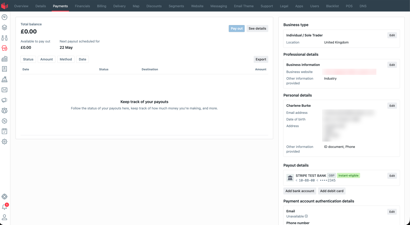Click the Amount column header in payouts table
This screenshot has height=225, width=410.
tap(261, 69)
